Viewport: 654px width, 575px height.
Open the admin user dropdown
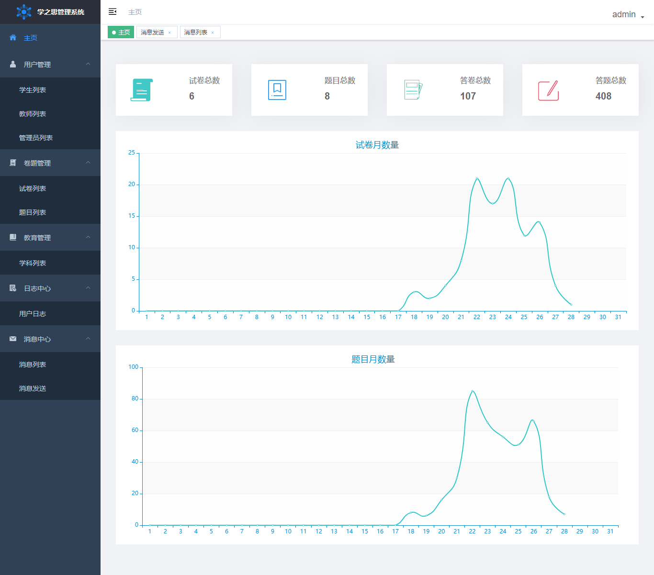point(628,15)
